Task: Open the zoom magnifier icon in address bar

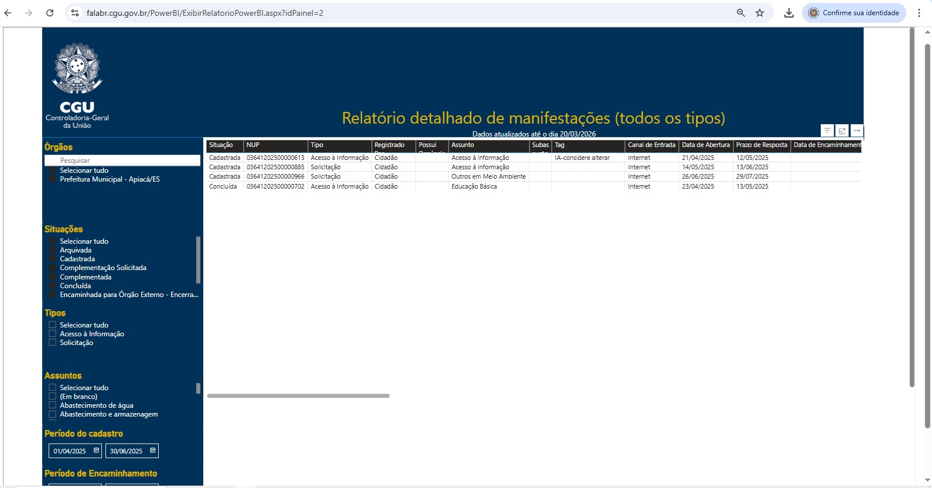Action: [741, 13]
